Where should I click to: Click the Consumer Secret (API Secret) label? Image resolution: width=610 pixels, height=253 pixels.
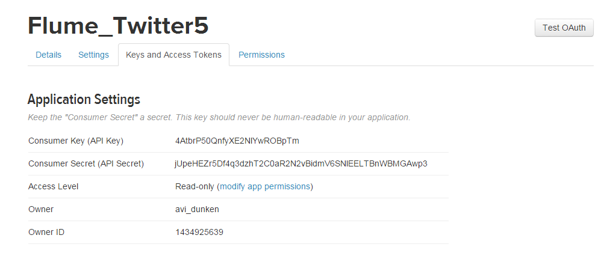point(86,163)
